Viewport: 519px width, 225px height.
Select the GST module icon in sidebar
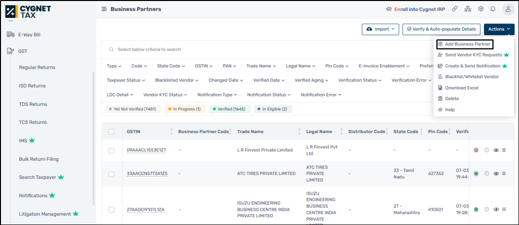(x=10, y=51)
